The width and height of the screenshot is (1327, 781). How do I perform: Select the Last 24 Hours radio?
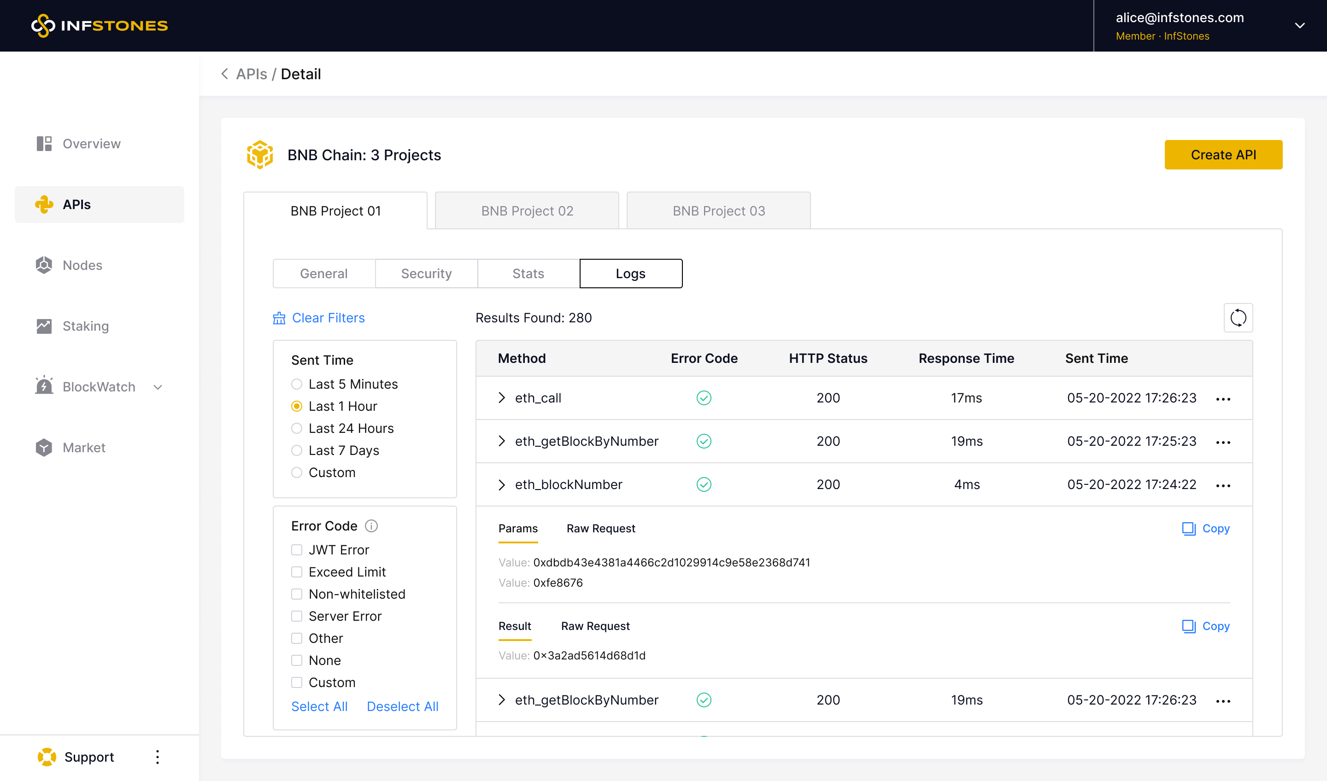pyautogui.click(x=297, y=428)
